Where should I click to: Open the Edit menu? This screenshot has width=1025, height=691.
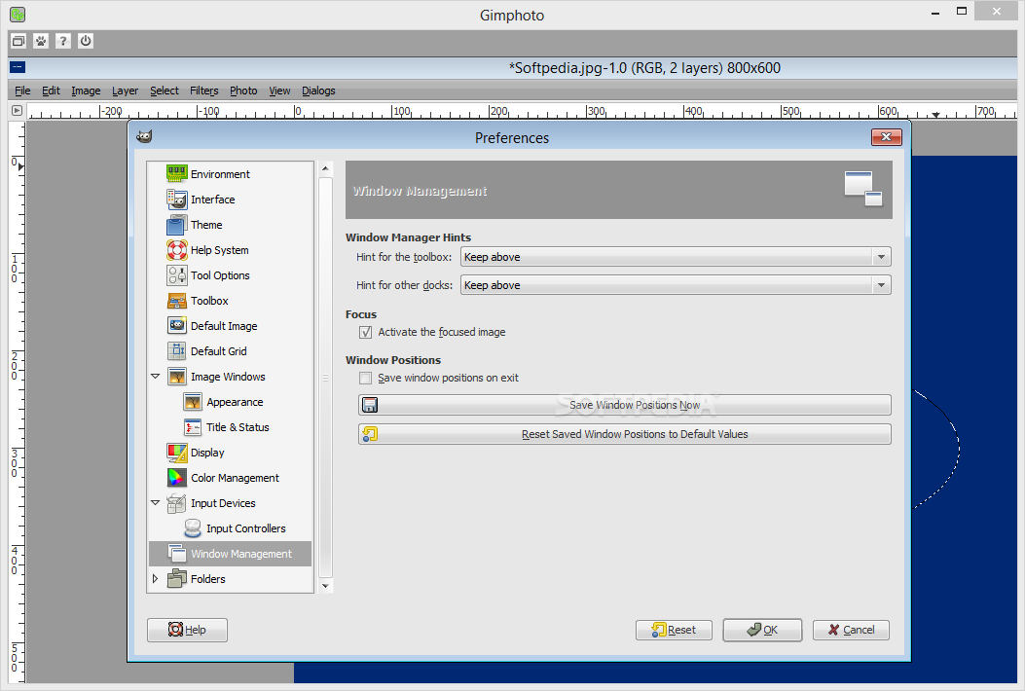pyautogui.click(x=51, y=91)
